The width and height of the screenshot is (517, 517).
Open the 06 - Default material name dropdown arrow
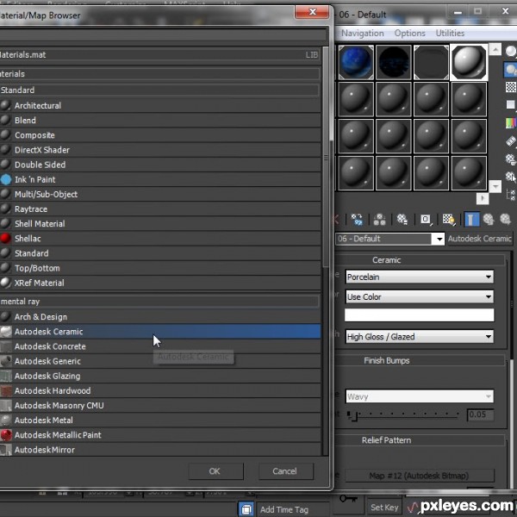click(x=439, y=239)
